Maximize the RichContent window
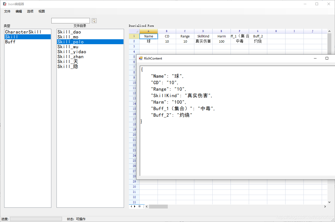335x222 pixels. [327, 58]
